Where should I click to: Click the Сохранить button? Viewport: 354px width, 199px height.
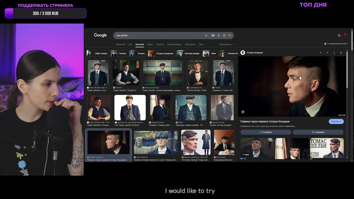coord(318,132)
